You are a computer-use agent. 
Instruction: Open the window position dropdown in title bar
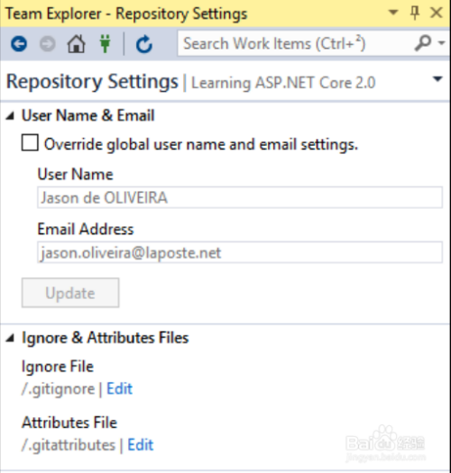coord(393,13)
